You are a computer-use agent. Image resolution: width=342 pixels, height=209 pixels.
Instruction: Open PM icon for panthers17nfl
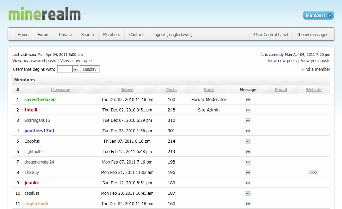click(x=248, y=131)
